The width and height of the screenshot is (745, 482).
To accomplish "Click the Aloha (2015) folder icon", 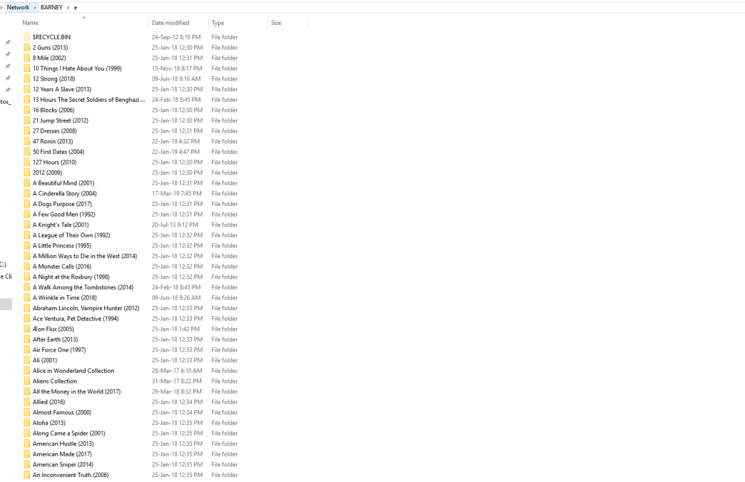I will 27,423.
